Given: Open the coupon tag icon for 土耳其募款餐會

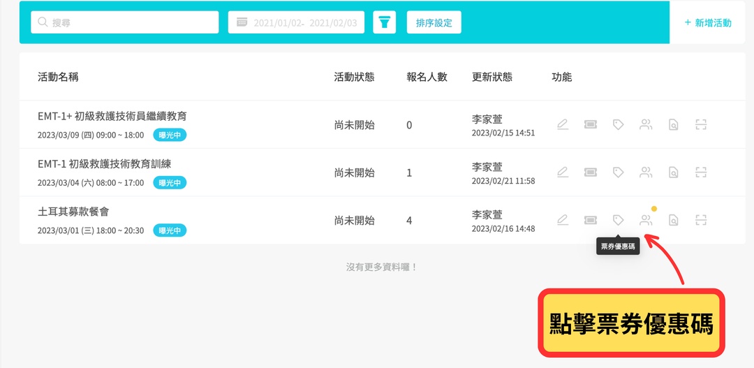Looking at the screenshot, I should [x=618, y=221].
